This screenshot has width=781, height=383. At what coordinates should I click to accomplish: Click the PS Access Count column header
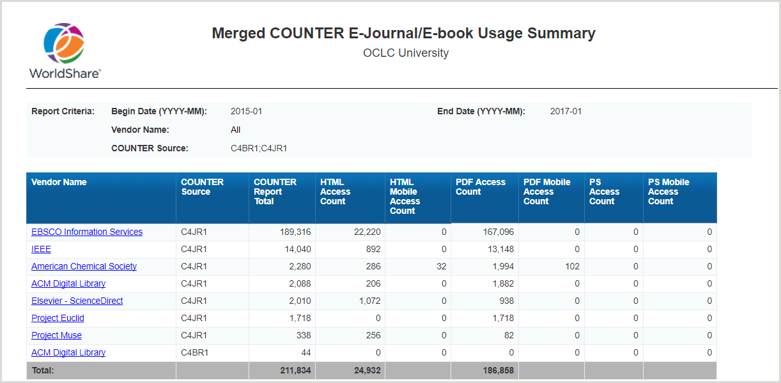(x=614, y=197)
